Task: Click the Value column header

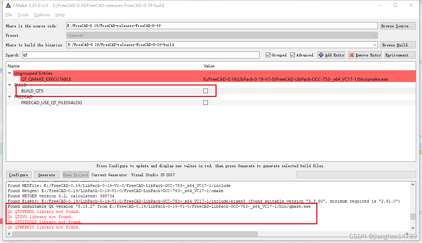Action: coord(309,66)
